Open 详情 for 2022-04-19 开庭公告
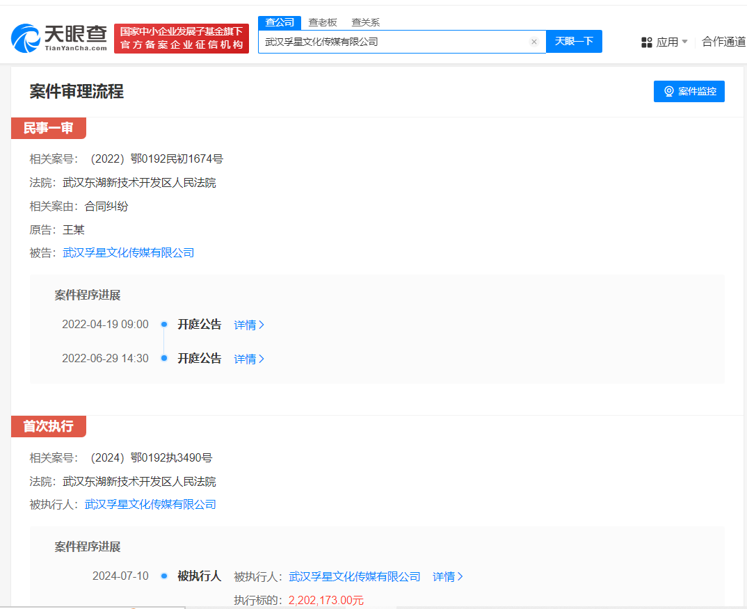Screen dimensions: 747x609 (249, 325)
